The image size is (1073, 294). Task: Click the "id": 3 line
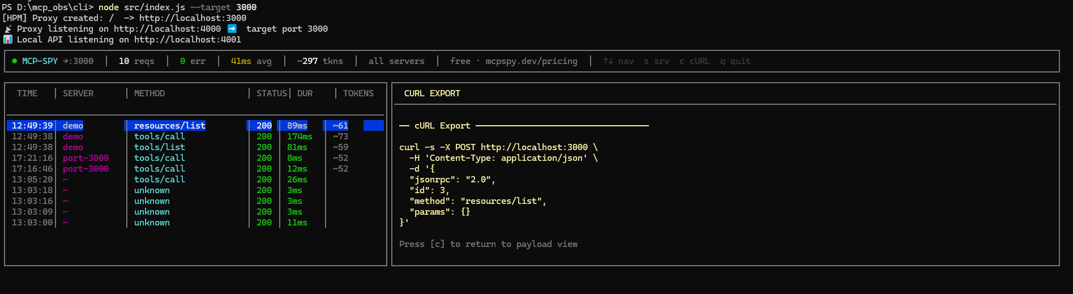429,190
